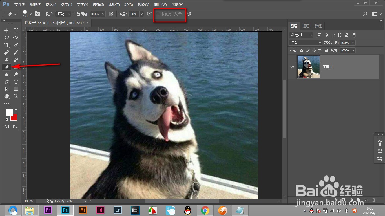385x216 pixels.
Task: Open the 窗口(W) menu
Action: coord(160,5)
